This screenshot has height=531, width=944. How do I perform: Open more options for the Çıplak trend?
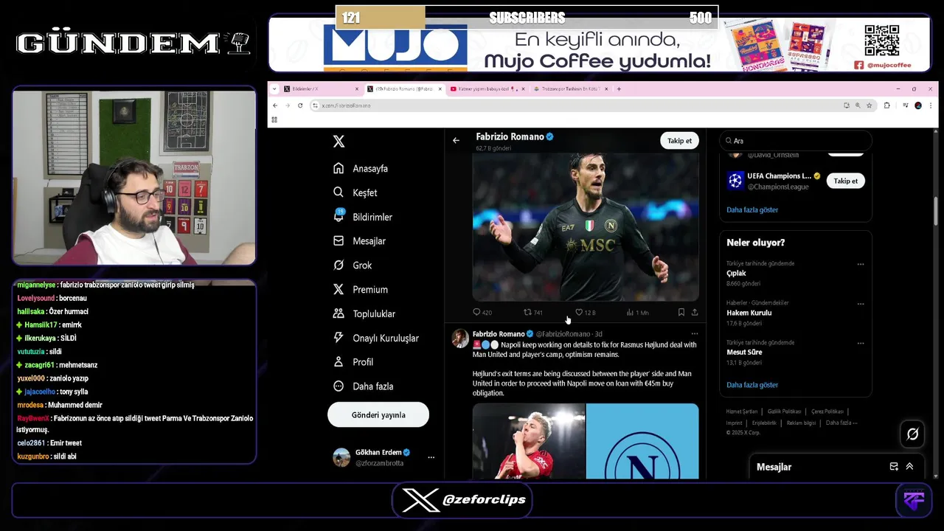pyautogui.click(x=861, y=264)
